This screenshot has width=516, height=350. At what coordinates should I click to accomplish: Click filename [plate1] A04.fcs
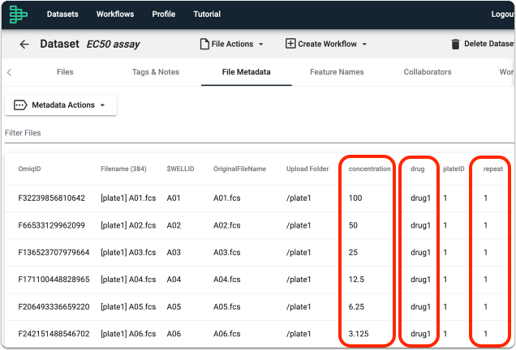coord(128,280)
